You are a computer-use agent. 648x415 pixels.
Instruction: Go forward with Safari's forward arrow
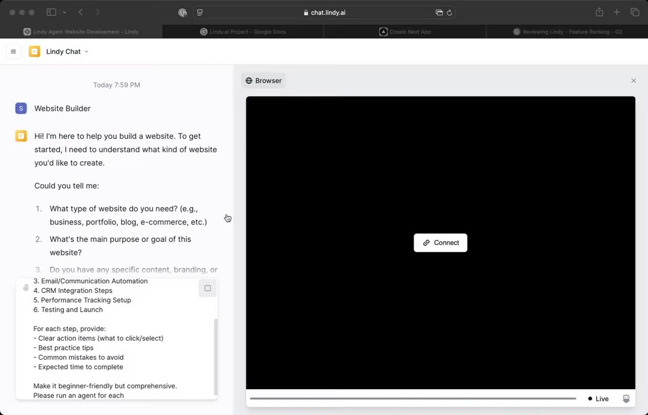coord(98,12)
